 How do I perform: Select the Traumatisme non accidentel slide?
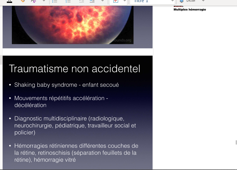coord(78,113)
